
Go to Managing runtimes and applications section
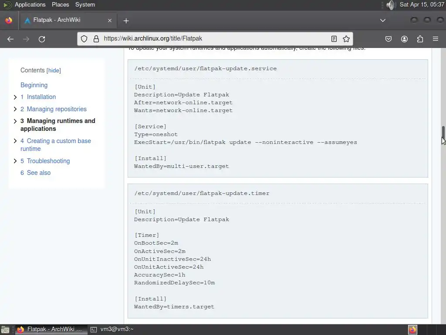pyautogui.click(x=58, y=125)
